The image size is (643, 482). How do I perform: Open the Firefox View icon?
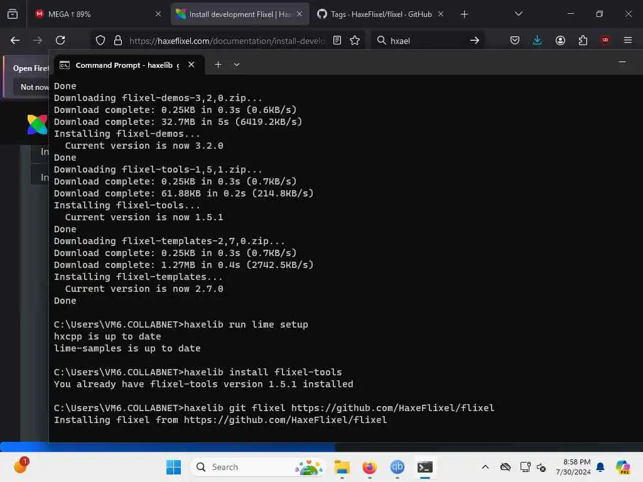point(13,14)
